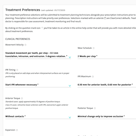
Task: Open Expansion help icon
Action: pos(17,130)
